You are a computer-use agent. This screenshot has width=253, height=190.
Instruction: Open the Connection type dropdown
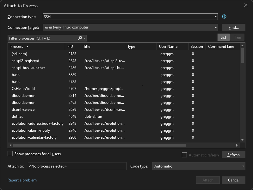tap(216, 16)
